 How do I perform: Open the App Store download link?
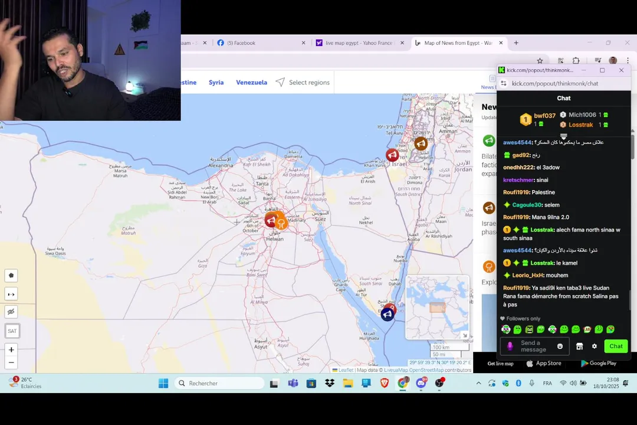(x=544, y=363)
